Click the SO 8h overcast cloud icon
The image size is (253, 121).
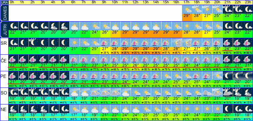pos(95,92)
